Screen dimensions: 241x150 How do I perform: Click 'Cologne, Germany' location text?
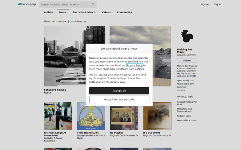[186, 55]
